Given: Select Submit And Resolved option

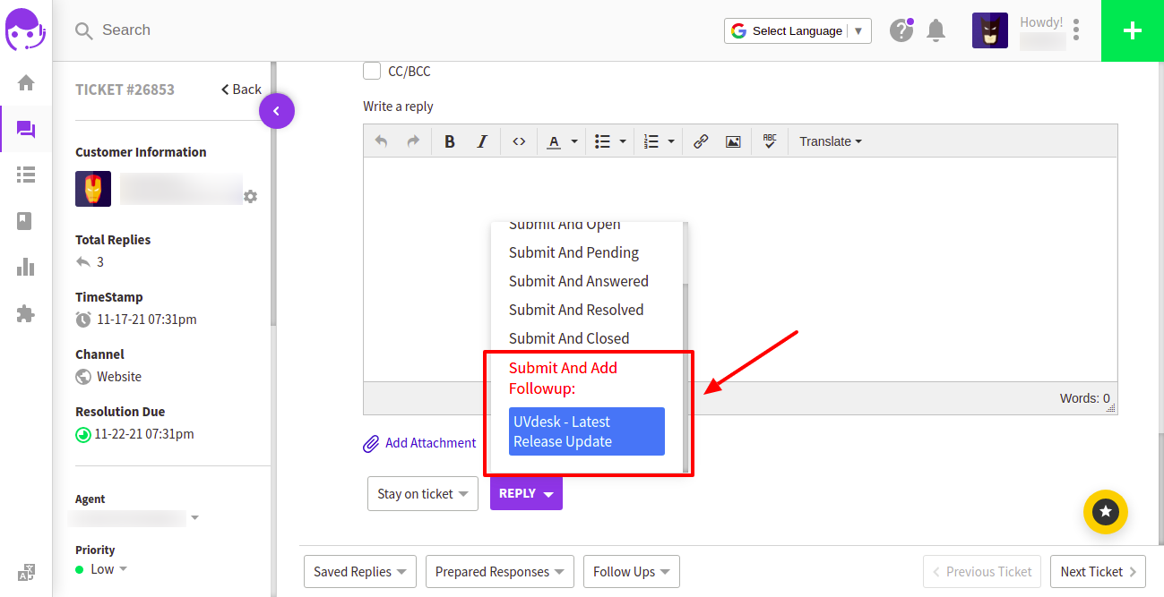Looking at the screenshot, I should click(576, 310).
